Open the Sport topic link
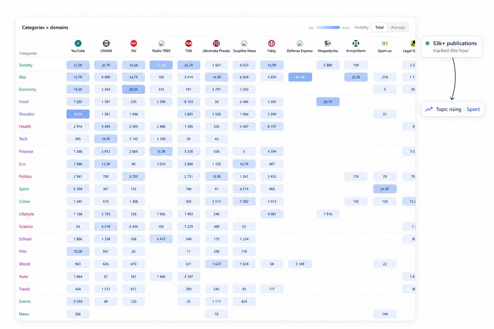The height and width of the screenshot is (329, 494). [x=473, y=109]
